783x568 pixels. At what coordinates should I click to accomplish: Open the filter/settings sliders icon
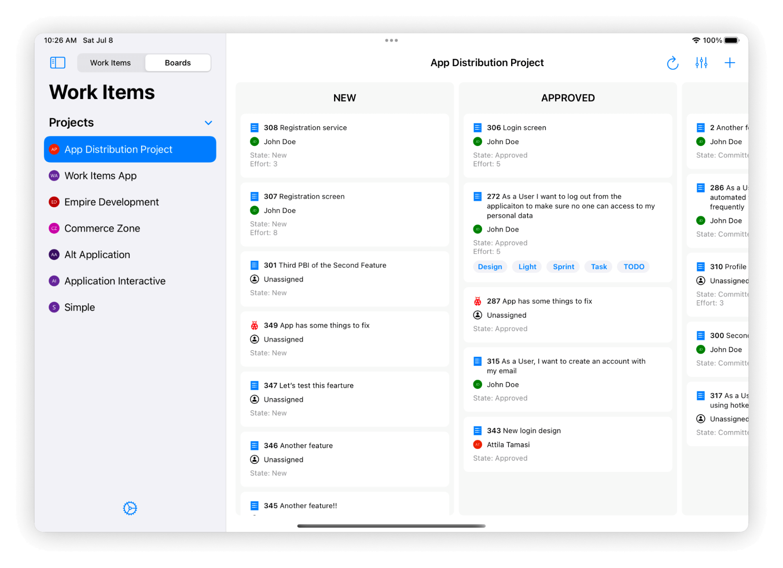tap(702, 62)
